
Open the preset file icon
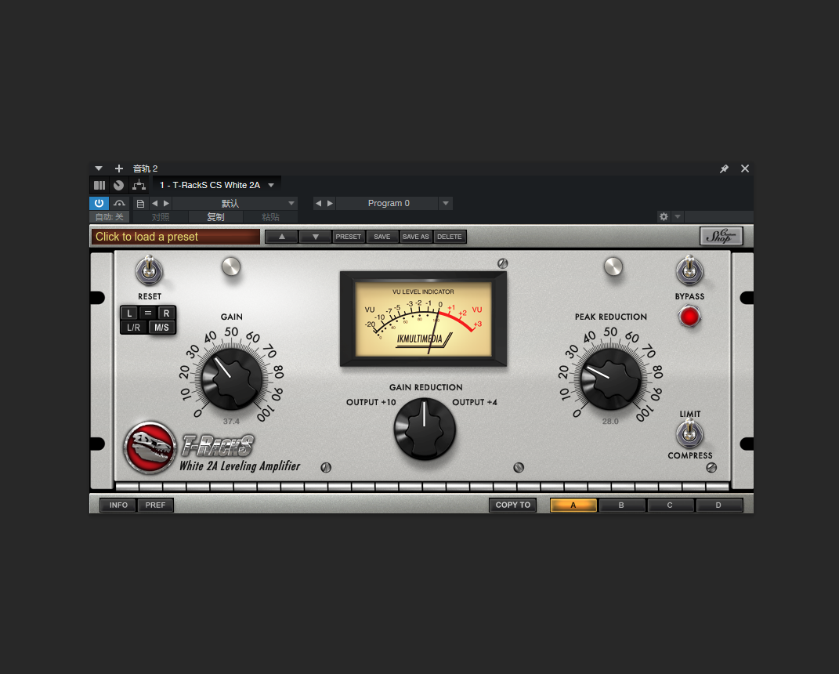point(140,204)
